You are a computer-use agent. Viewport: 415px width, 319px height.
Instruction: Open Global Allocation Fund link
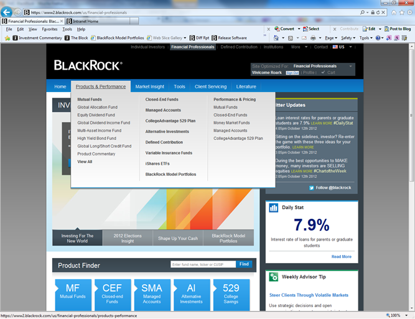tap(98, 107)
